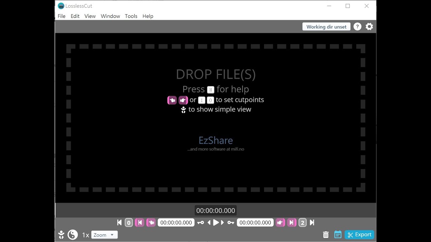This screenshot has width=431, height=242.
Task: Toggle simple view baby icon in bottom bar
Action: click(61, 235)
